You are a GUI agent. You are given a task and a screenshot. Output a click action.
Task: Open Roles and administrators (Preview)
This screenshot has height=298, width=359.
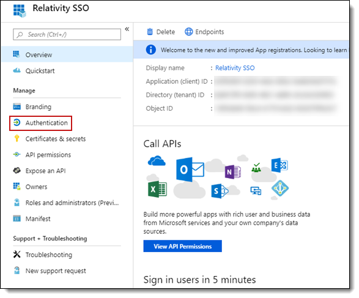tap(67, 203)
